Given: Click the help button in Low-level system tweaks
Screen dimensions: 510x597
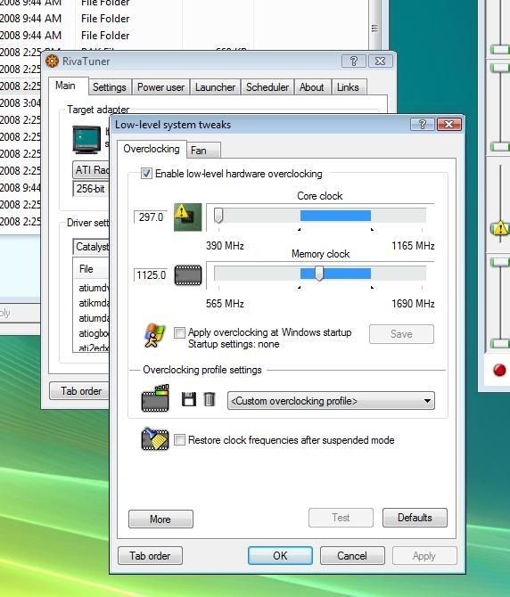Looking at the screenshot, I should point(422,125).
